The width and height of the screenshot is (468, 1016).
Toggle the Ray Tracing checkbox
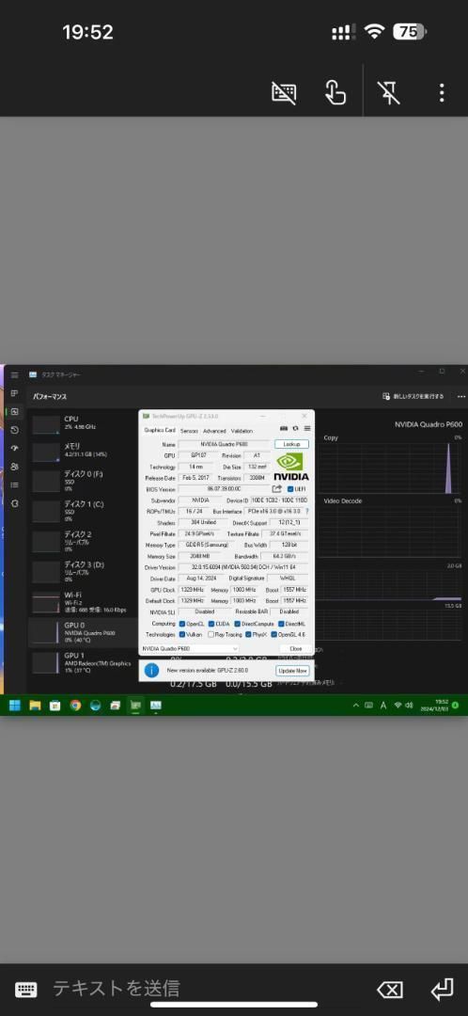[211, 634]
